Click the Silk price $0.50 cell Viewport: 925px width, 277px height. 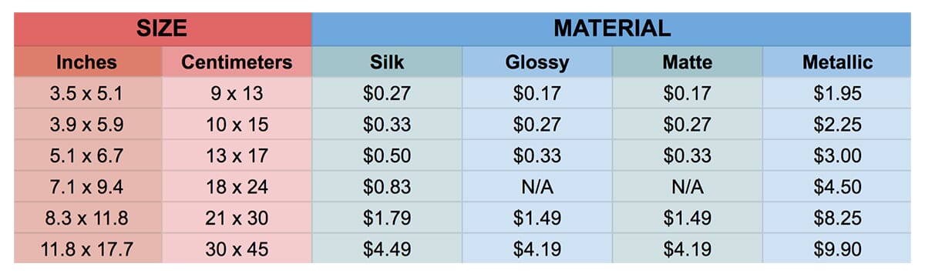pyautogui.click(x=387, y=155)
